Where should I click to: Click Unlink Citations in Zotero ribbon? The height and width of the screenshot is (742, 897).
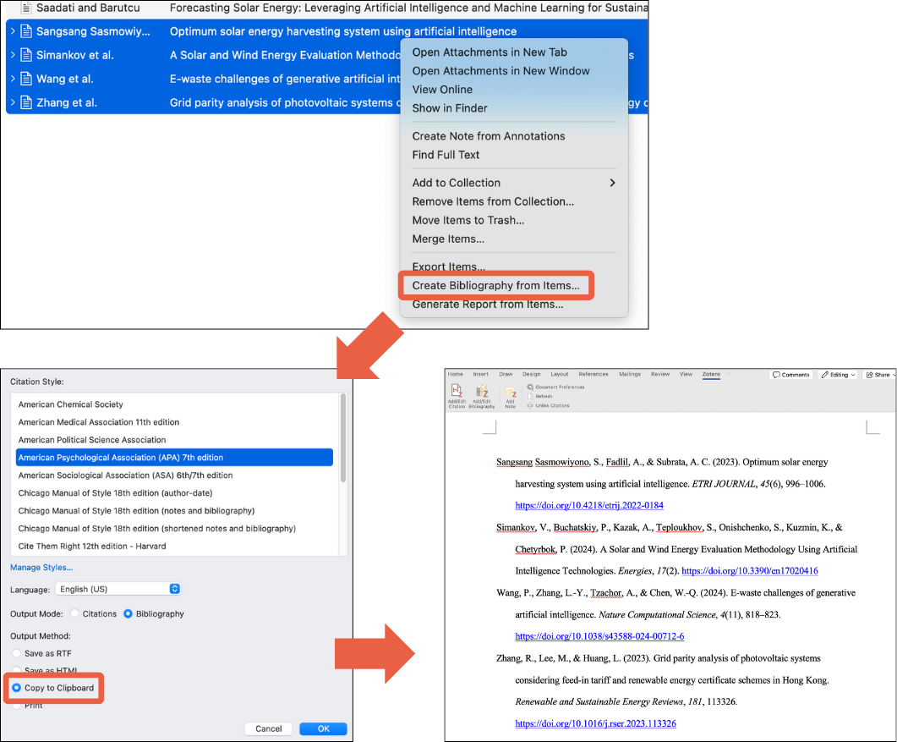click(x=552, y=405)
